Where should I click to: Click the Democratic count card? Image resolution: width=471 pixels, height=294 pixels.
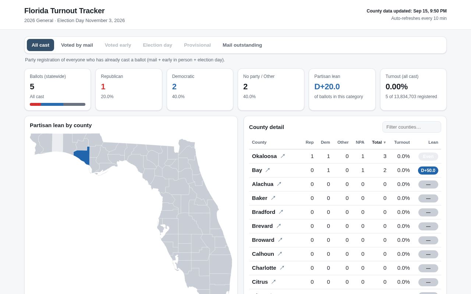[x=200, y=89]
